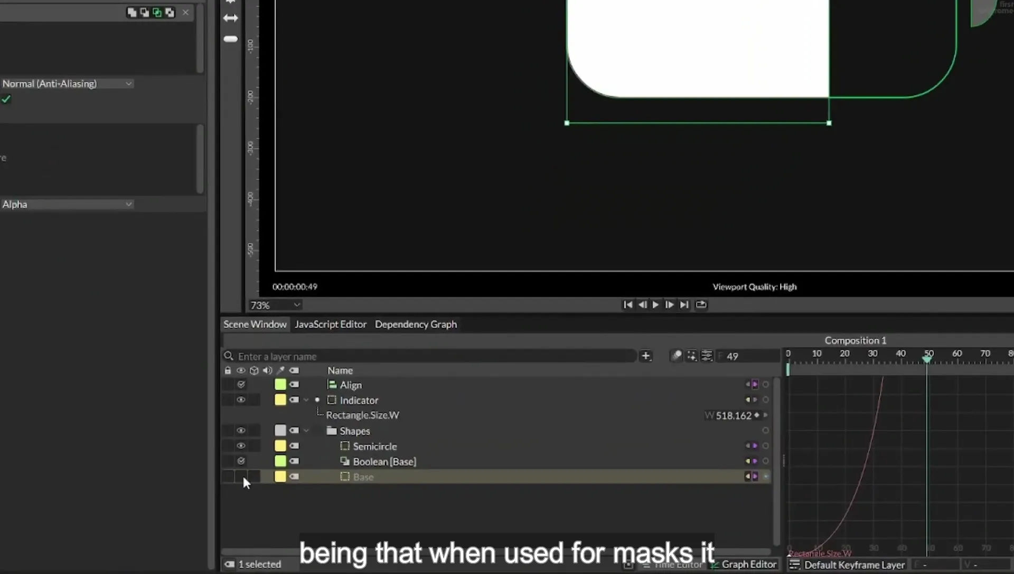Click the lock column header icon

tap(228, 370)
